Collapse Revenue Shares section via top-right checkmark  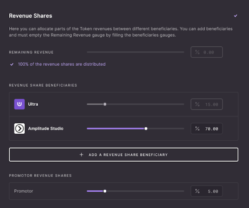click(236, 16)
